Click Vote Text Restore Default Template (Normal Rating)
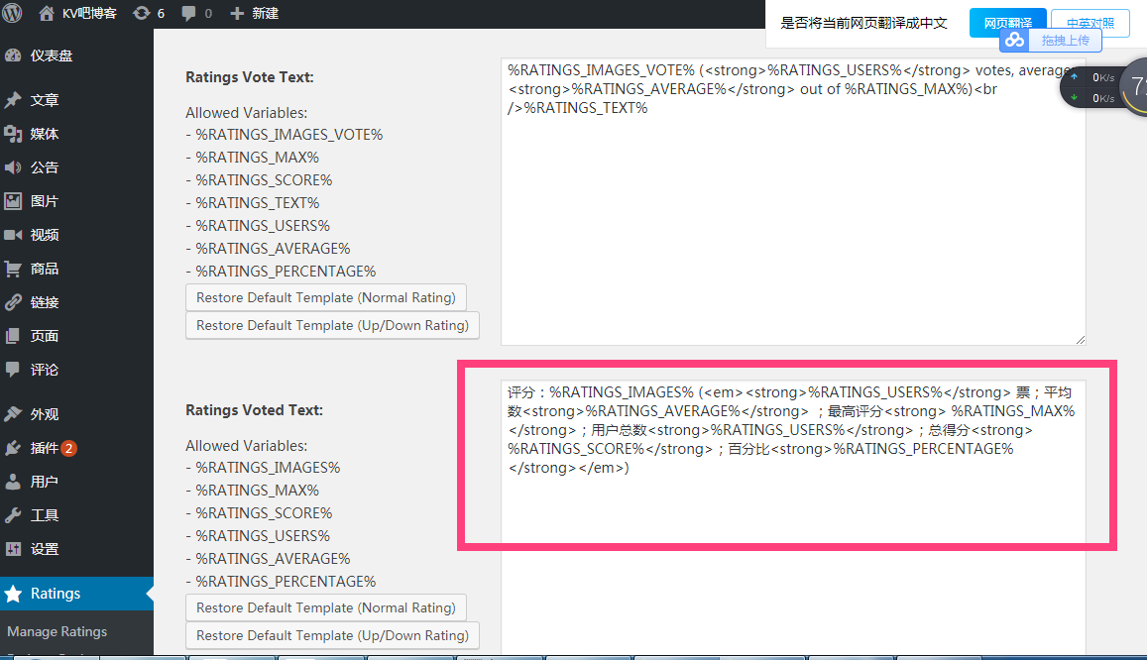 pos(325,297)
